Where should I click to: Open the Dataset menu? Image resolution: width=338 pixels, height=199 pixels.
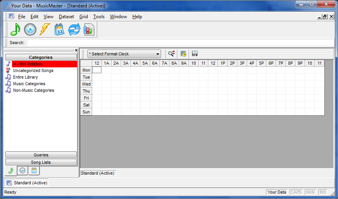[x=66, y=17]
